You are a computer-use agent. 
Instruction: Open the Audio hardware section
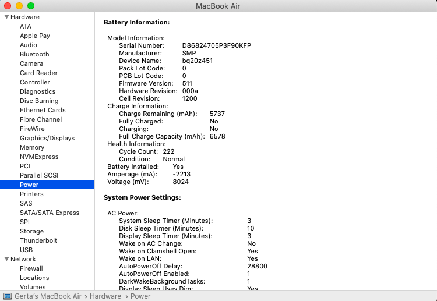(29, 45)
